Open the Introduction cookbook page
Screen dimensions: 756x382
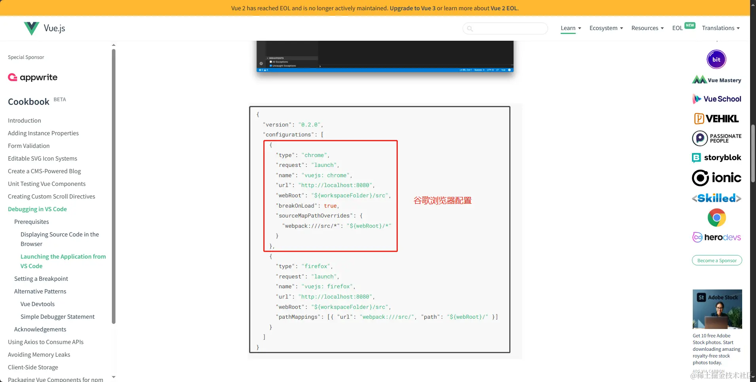click(25, 121)
